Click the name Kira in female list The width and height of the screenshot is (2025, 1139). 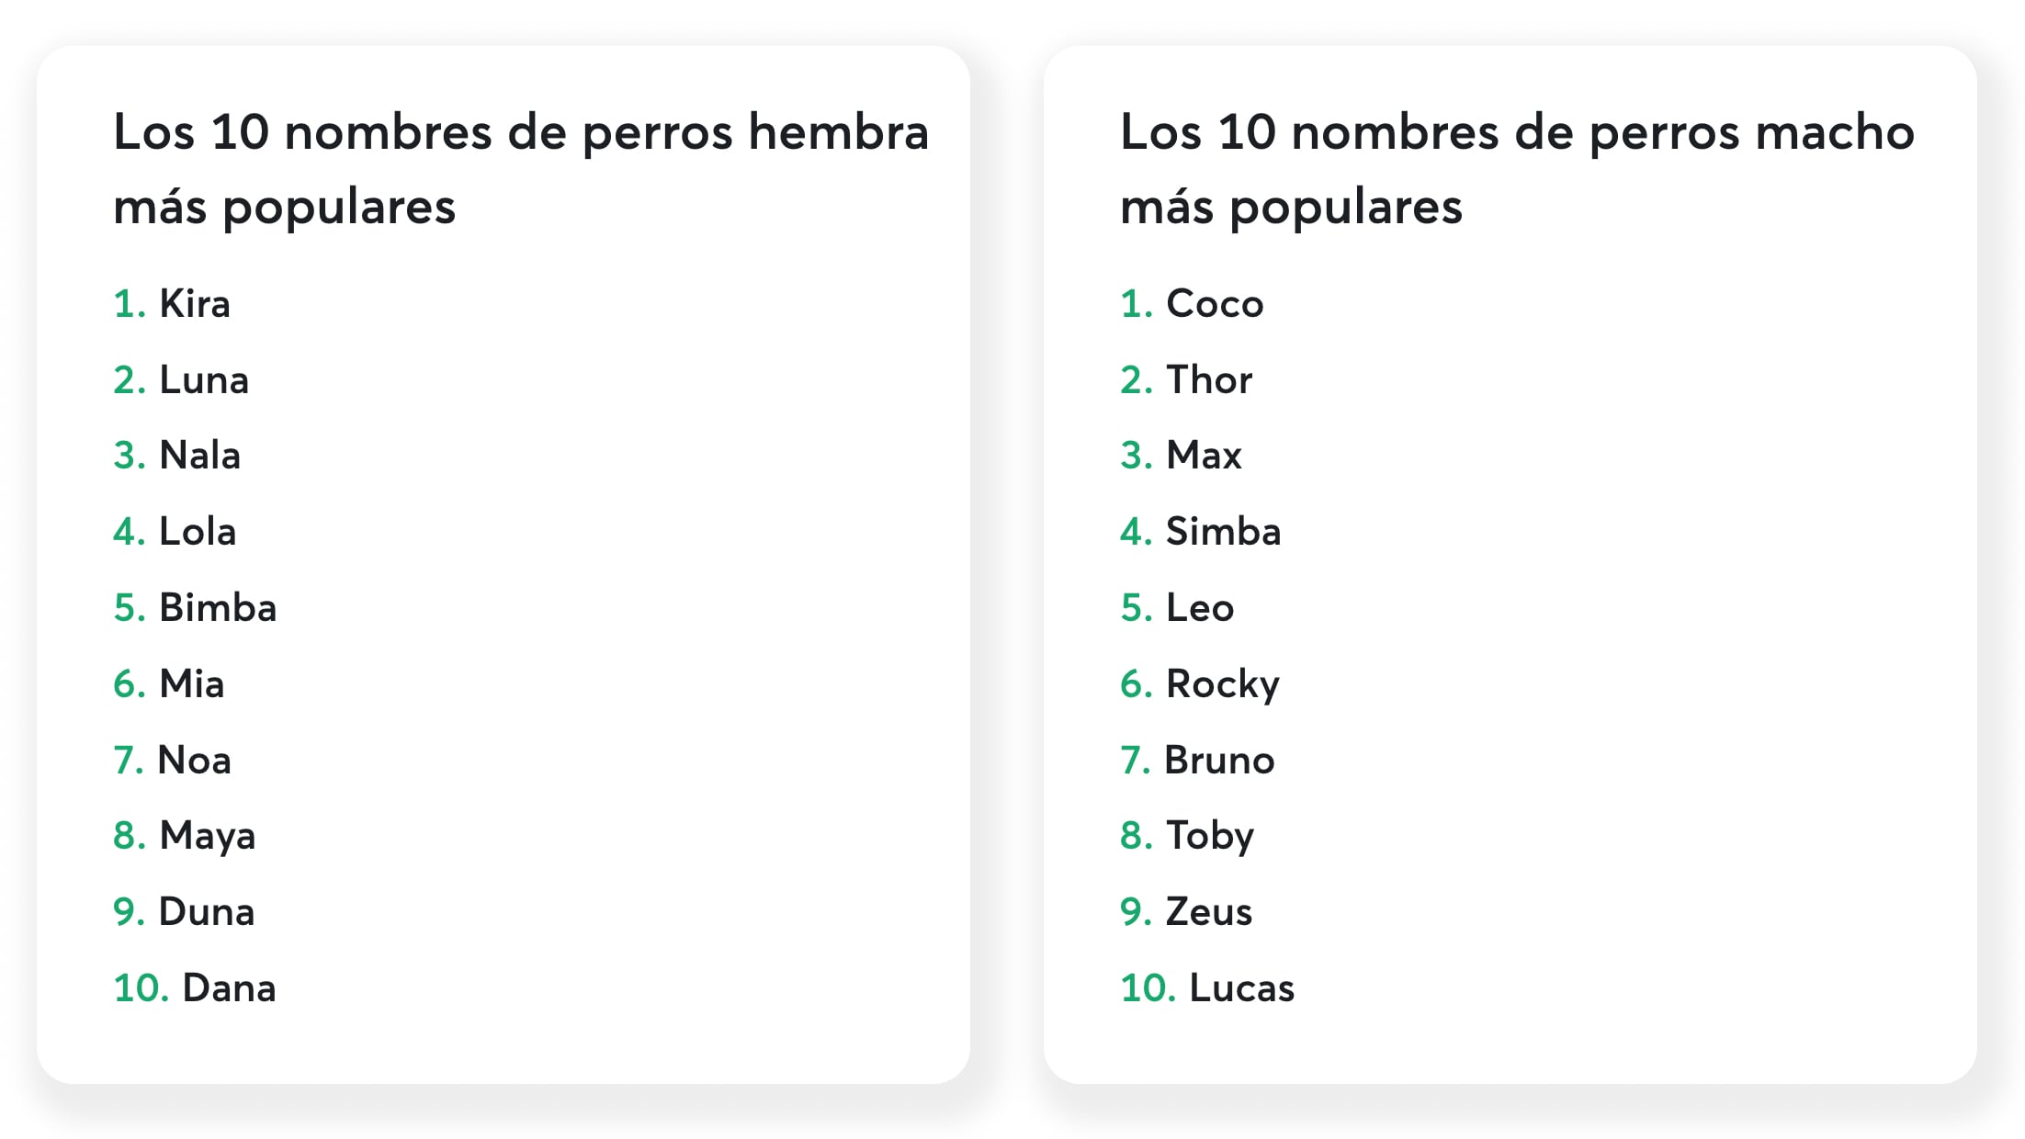point(194,304)
